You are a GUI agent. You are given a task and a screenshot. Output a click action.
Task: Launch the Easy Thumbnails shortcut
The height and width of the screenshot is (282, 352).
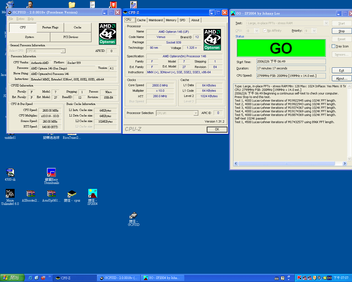(51, 176)
